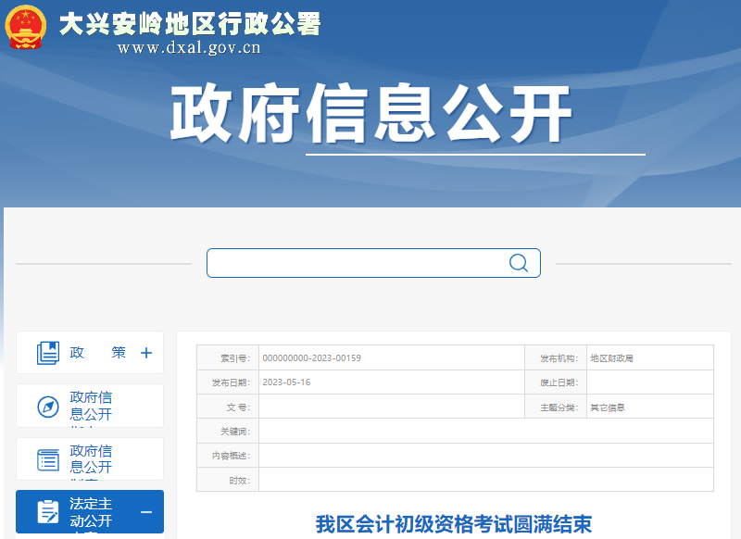The width and height of the screenshot is (741, 539).
Task: Open the www.dxal.gov.cn site link
Action: click(189, 50)
